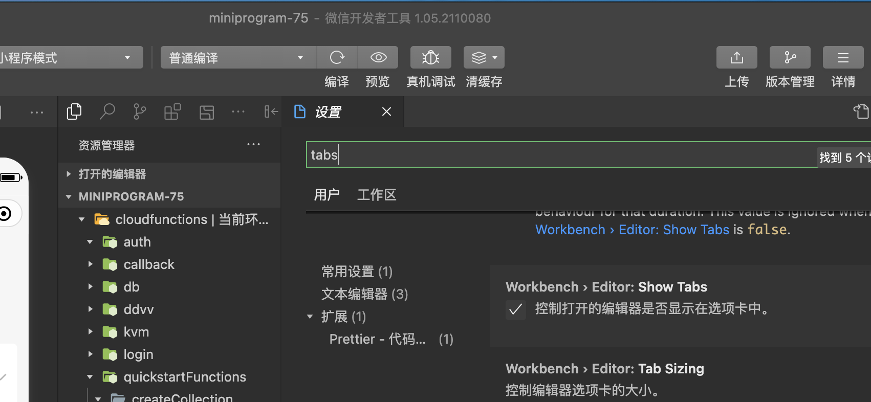Follow the Workbench Editor Show Tabs link

click(632, 230)
